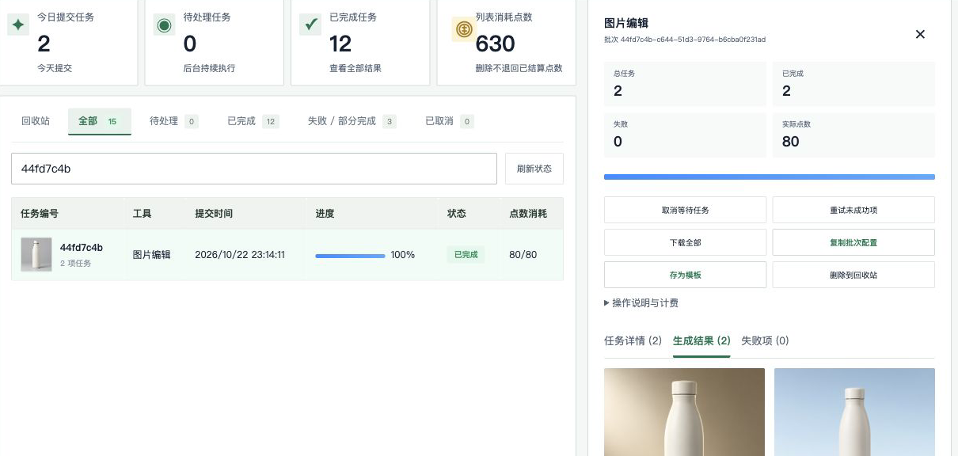Open the 回收站 tab
The image size is (958, 456).
[x=36, y=121]
